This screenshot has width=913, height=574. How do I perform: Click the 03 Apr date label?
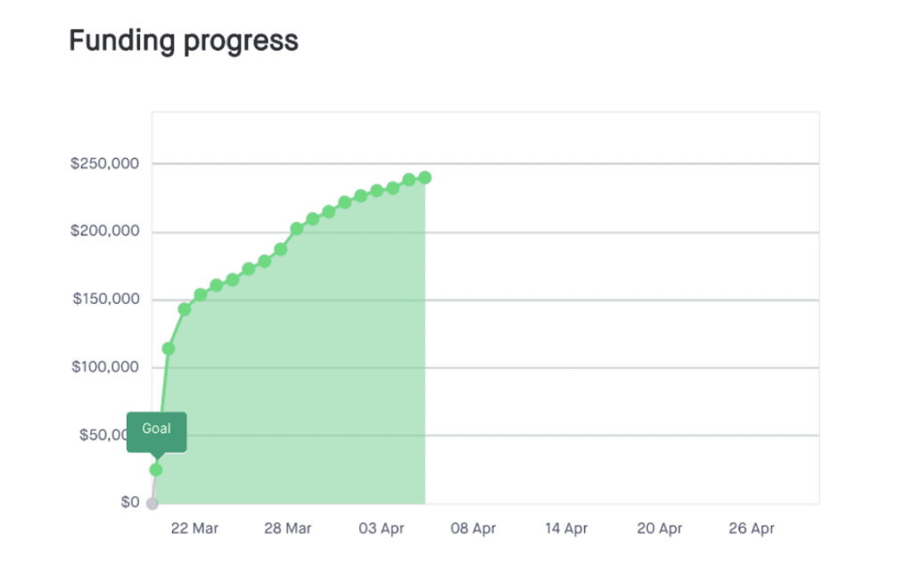[x=381, y=529]
